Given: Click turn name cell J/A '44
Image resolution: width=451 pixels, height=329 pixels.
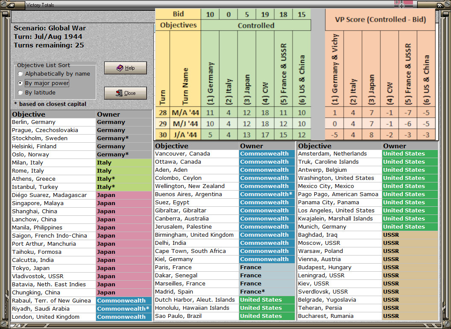Looking at the screenshot, I should (x=185, y=135).
